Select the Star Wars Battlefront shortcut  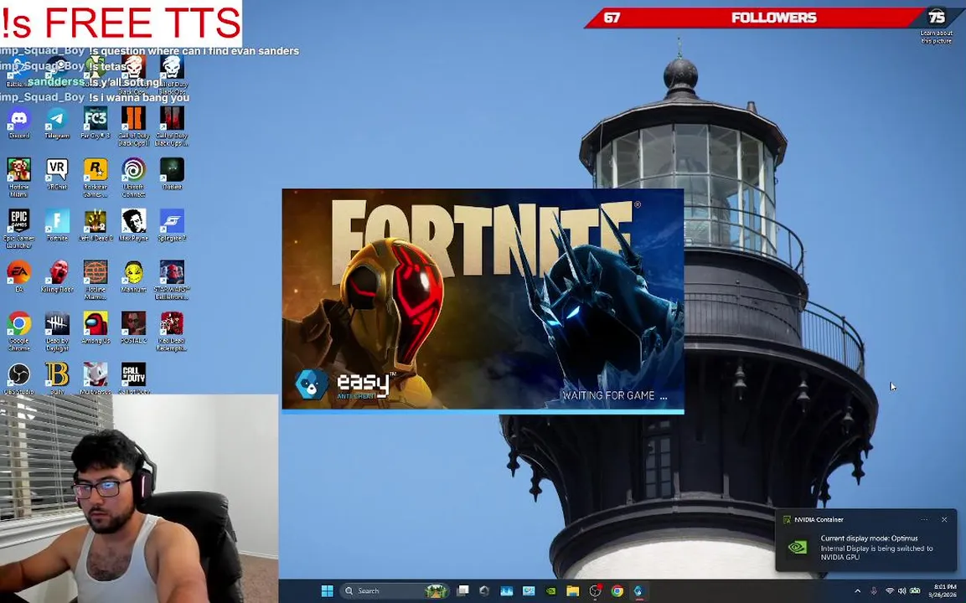pyautogui.click(x=173, y=281)
